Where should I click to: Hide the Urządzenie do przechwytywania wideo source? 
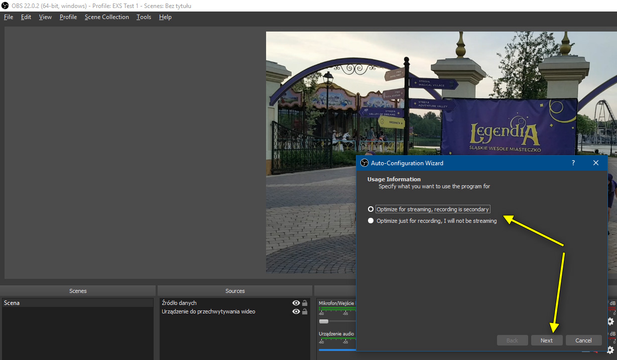pyautogui.click(x=296, y=311)
